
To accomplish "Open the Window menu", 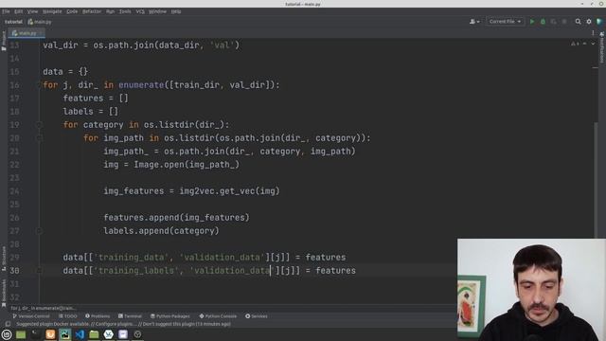I will 157,11.
